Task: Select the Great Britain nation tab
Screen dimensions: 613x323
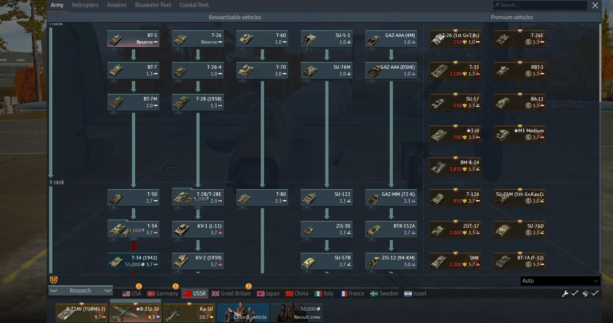Action: [x=231, y=293]
